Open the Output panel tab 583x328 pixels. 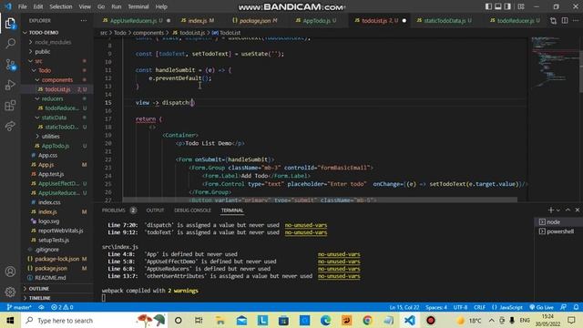click(155, 210)
